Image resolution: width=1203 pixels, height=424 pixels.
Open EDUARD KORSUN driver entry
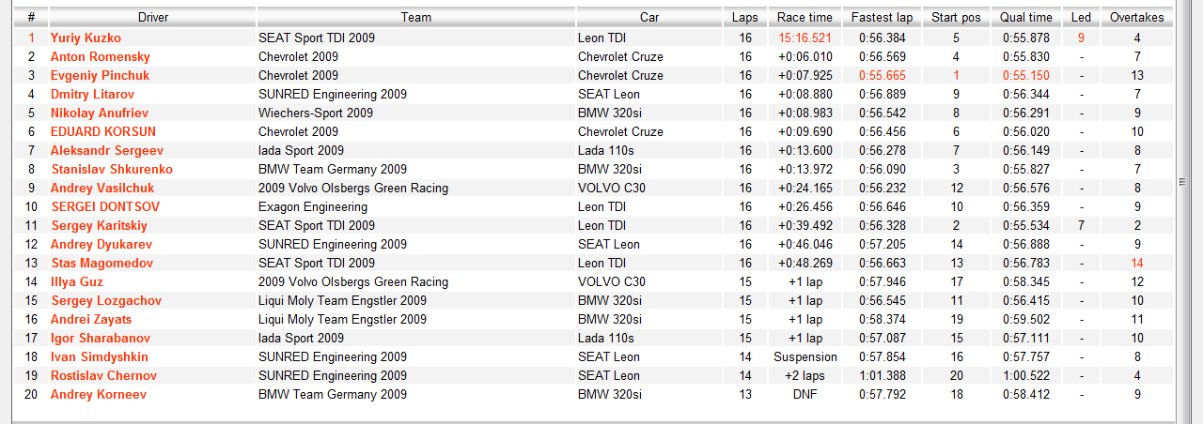103,131
